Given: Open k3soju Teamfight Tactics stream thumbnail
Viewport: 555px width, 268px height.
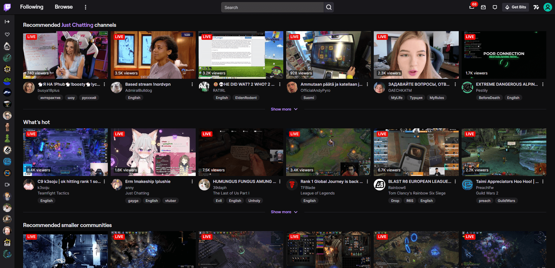Looking at the screenshot, I should tap(65, 152).
